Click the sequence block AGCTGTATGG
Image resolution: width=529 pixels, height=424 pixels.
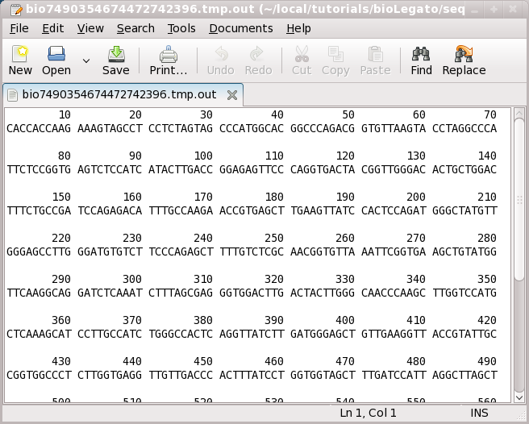(x=464, y=251)
